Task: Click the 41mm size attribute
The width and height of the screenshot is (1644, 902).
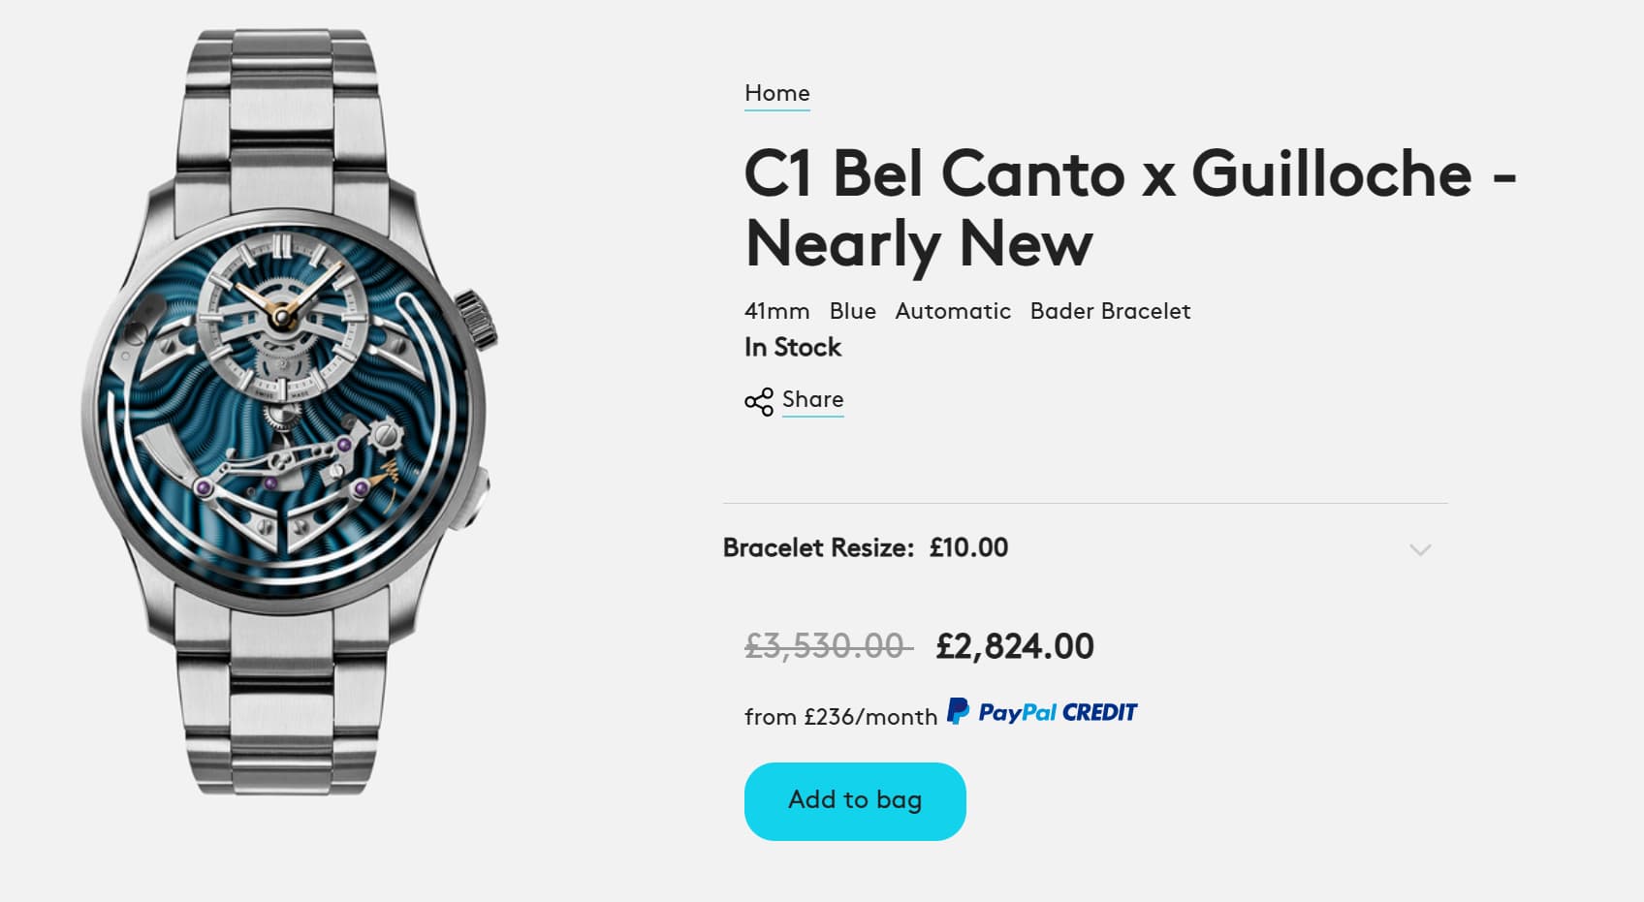Action: point(776,311)
